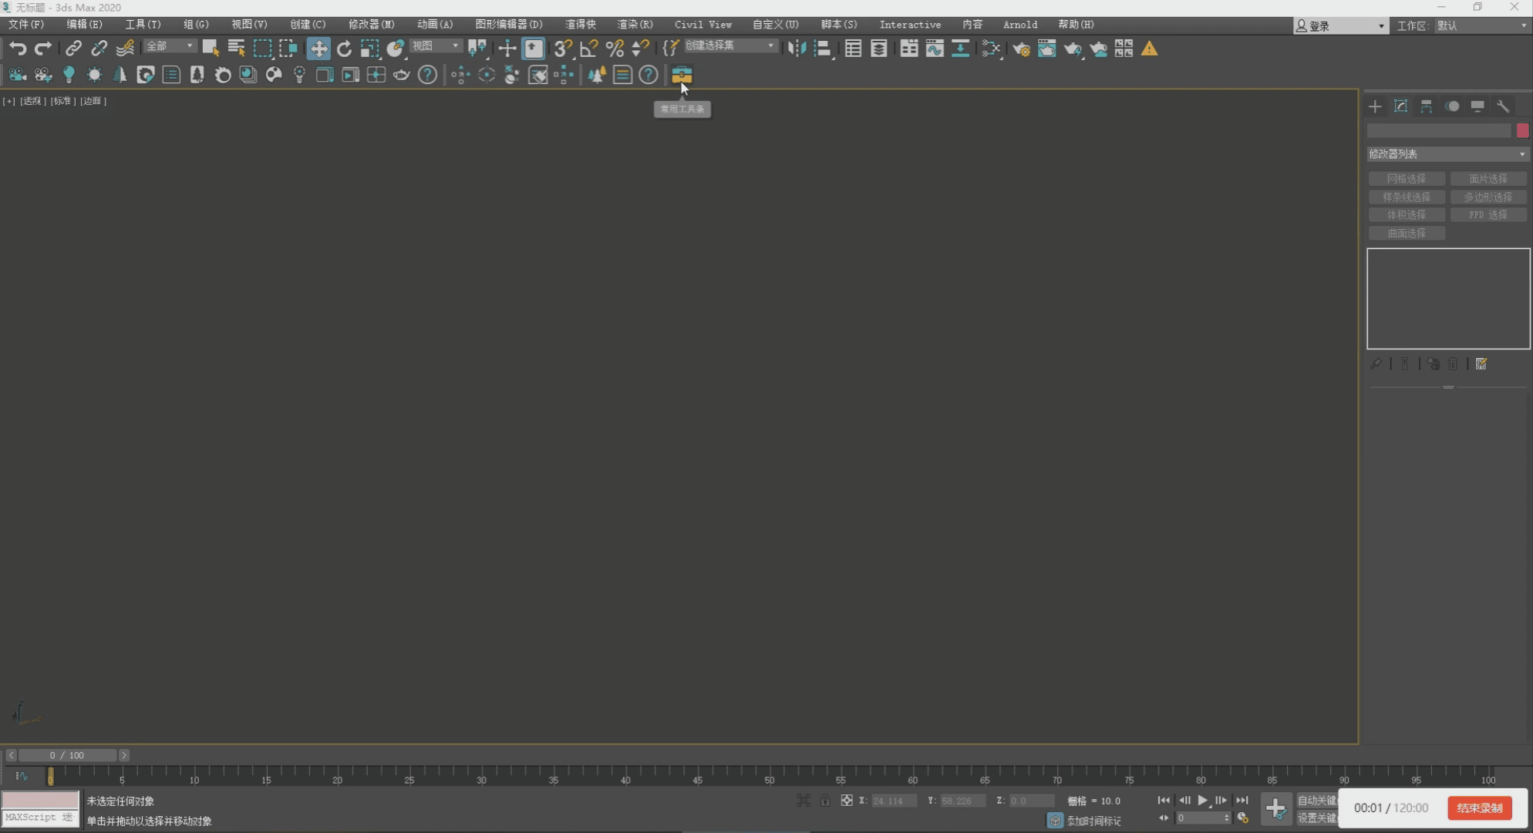Open the 全部 selection filter dropdown
Viewport: 1533px width, 833px height.
pyautogui.click(x=170, y=46)
